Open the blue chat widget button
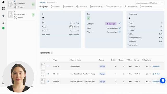 [163, 81]
